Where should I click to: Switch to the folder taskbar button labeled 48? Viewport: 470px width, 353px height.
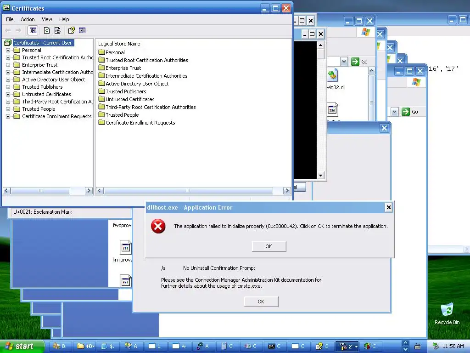tap(85, 346)
